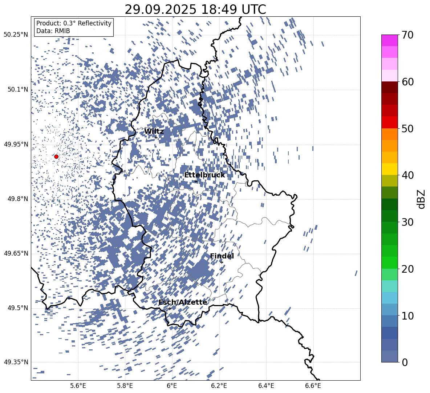Click the Esch/Alzette city label

coord(183,302)
